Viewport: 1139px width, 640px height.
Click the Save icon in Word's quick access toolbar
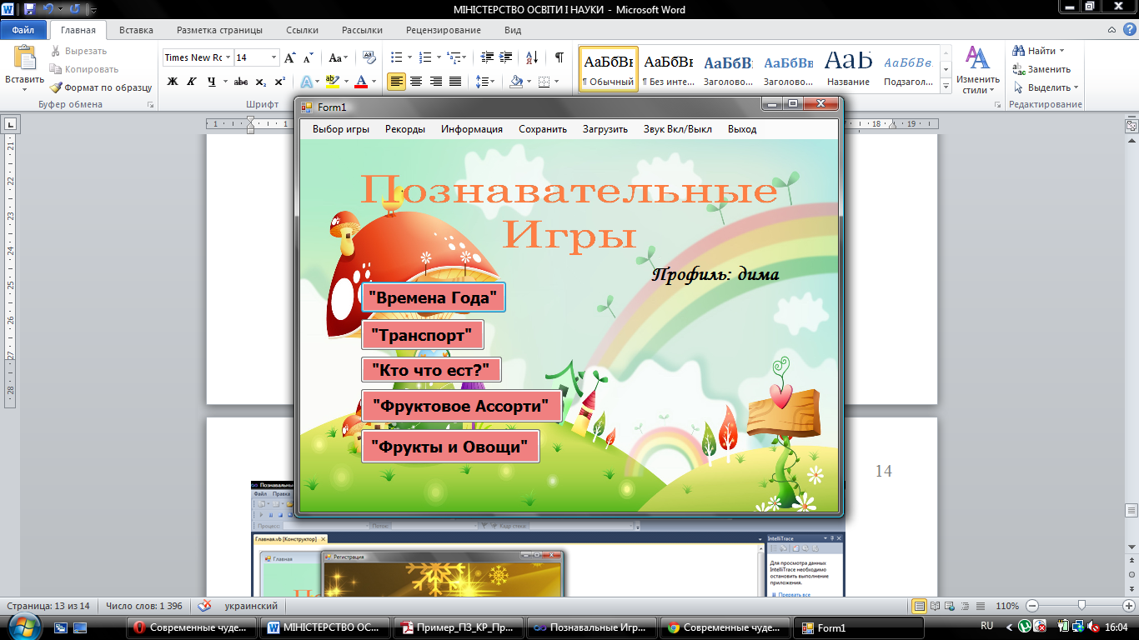pyautogui.click(x=31, y=10)
